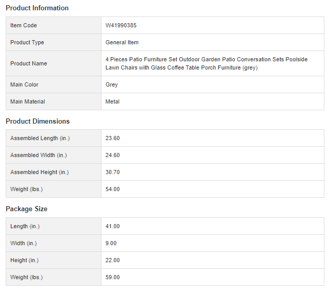
Task: Select the item code value W41990385
Action: [121, 26]
